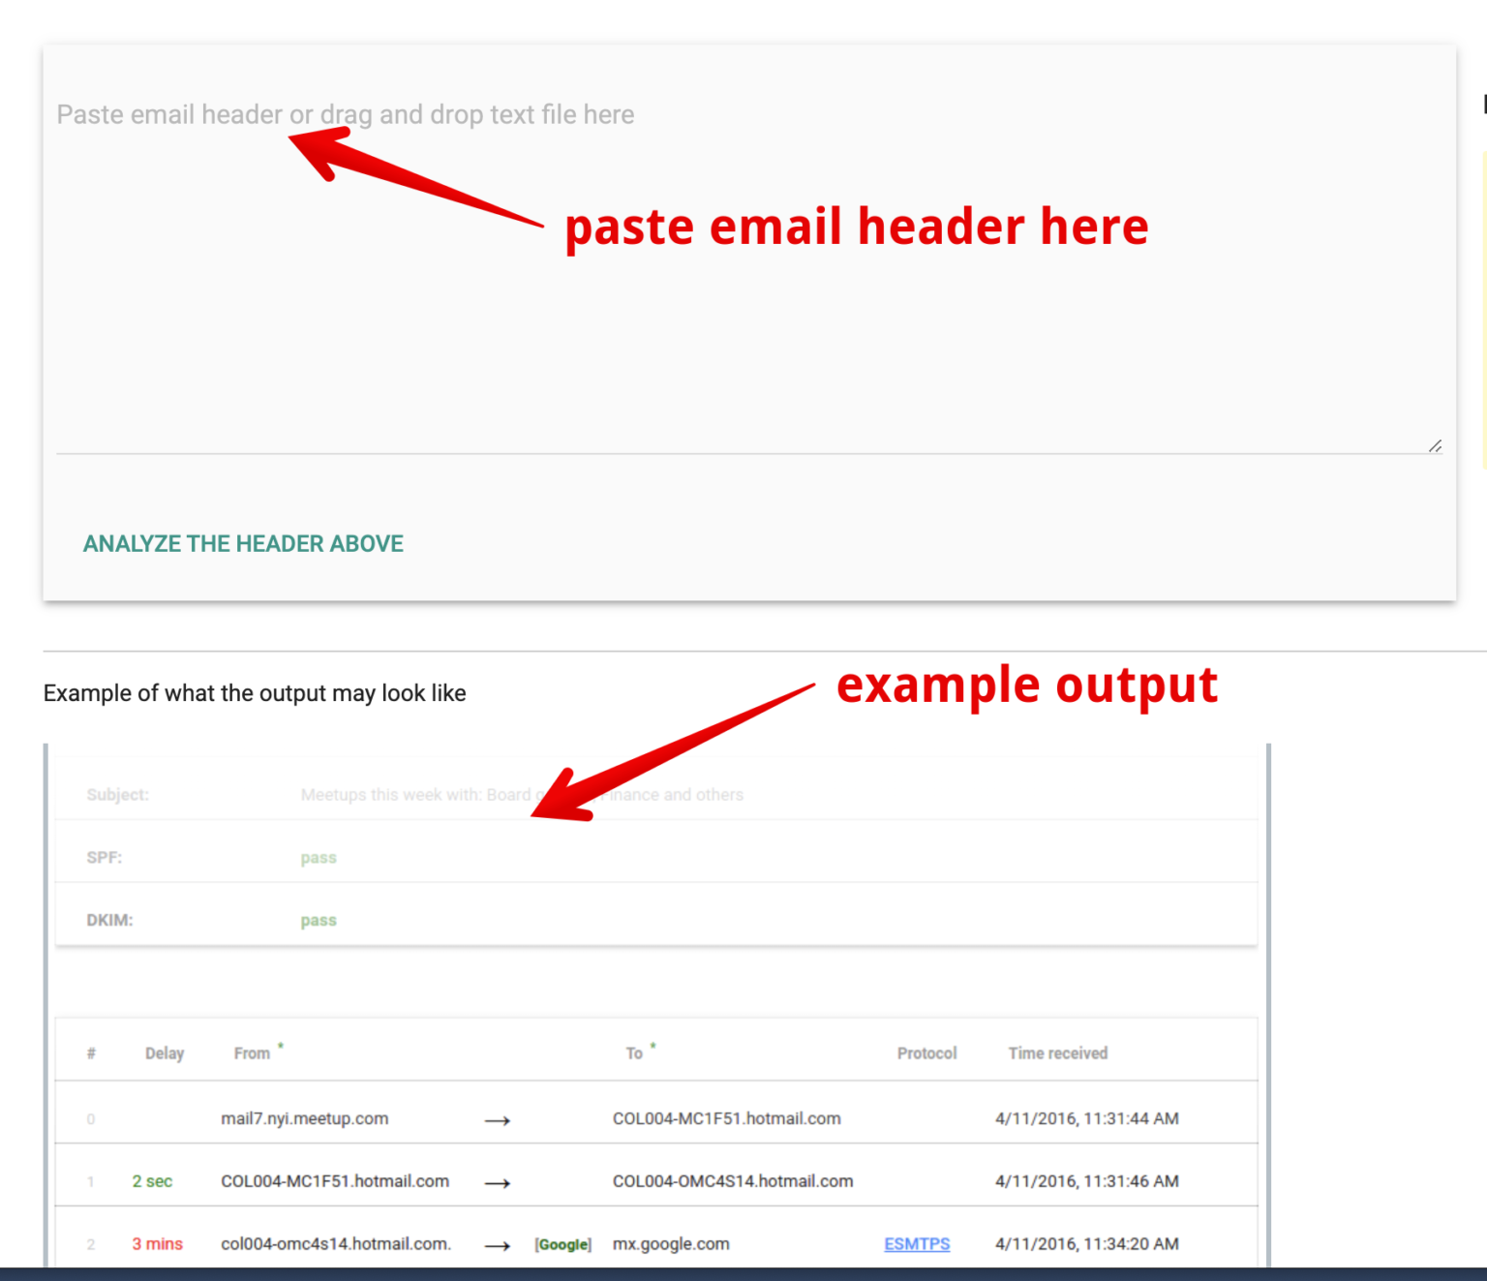Image resolution: width=1487 pixels, height=1281 pixels.
Task: Open the ESMTPS protocol link
Action: 916,1244
